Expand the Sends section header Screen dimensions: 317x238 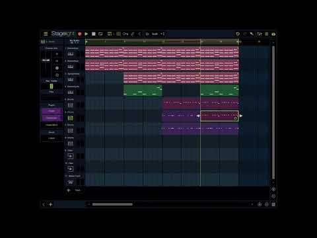pos(52,132)
